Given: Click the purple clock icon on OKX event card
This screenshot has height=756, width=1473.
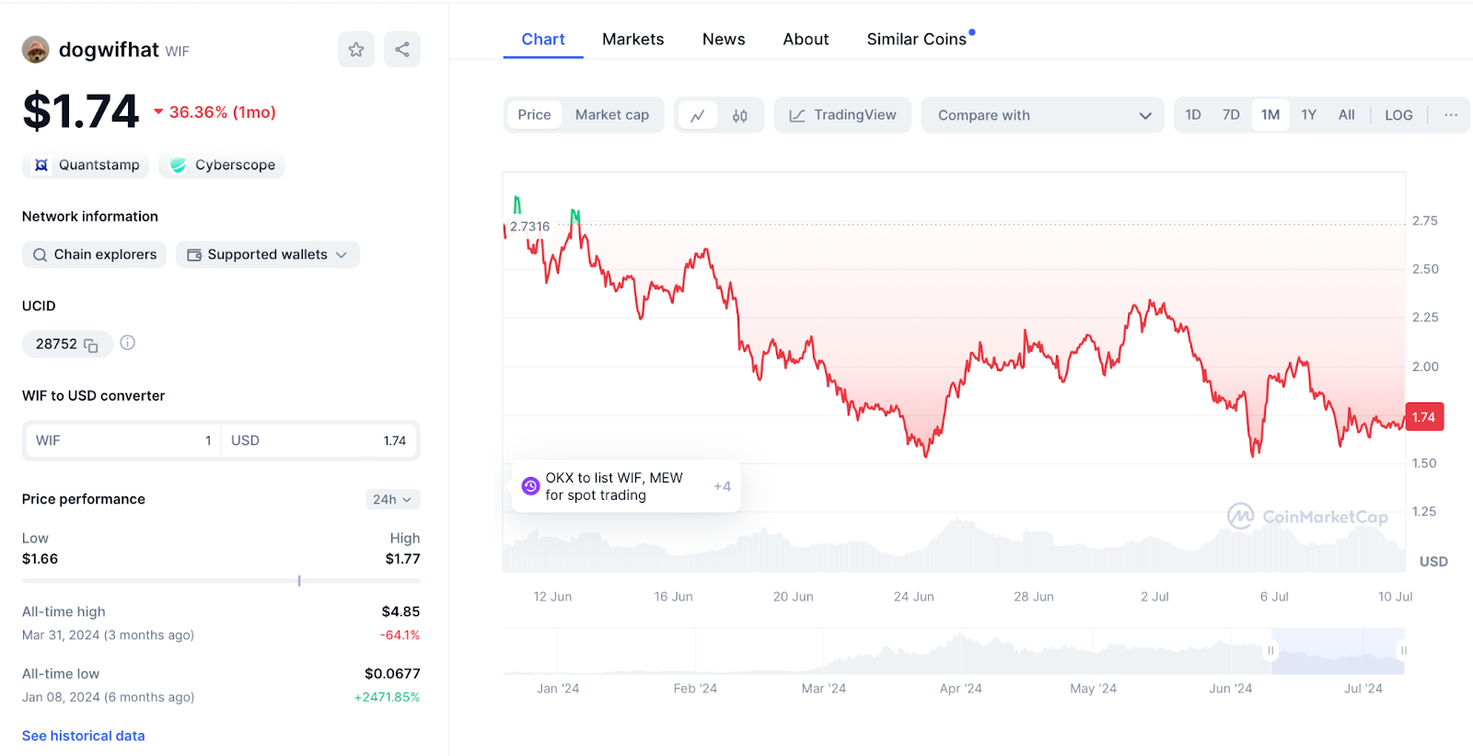Looking at the screenshot, I should pos(530,486).
